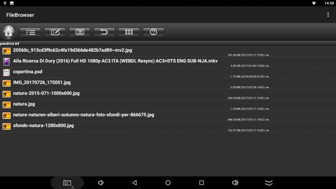Open recent apps square button
Image resolution: width=336 pixels, height=189 pixels.
tap(202, 183)
